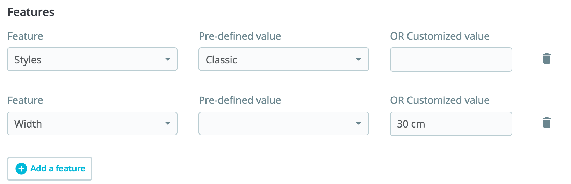The height and width of the screenshot is (184, 571).
Task: Click the Pre-defined value label above Classic
Action: coord(240,36)
